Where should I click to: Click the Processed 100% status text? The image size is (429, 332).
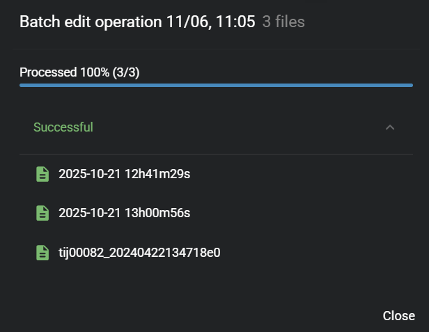tap(64, 72)
